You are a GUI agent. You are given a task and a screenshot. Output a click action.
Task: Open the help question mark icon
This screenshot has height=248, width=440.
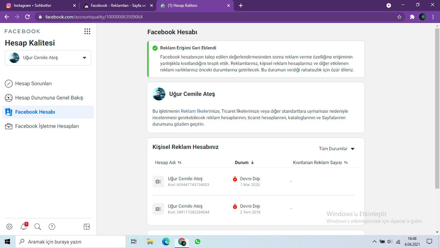coord(52,227)
